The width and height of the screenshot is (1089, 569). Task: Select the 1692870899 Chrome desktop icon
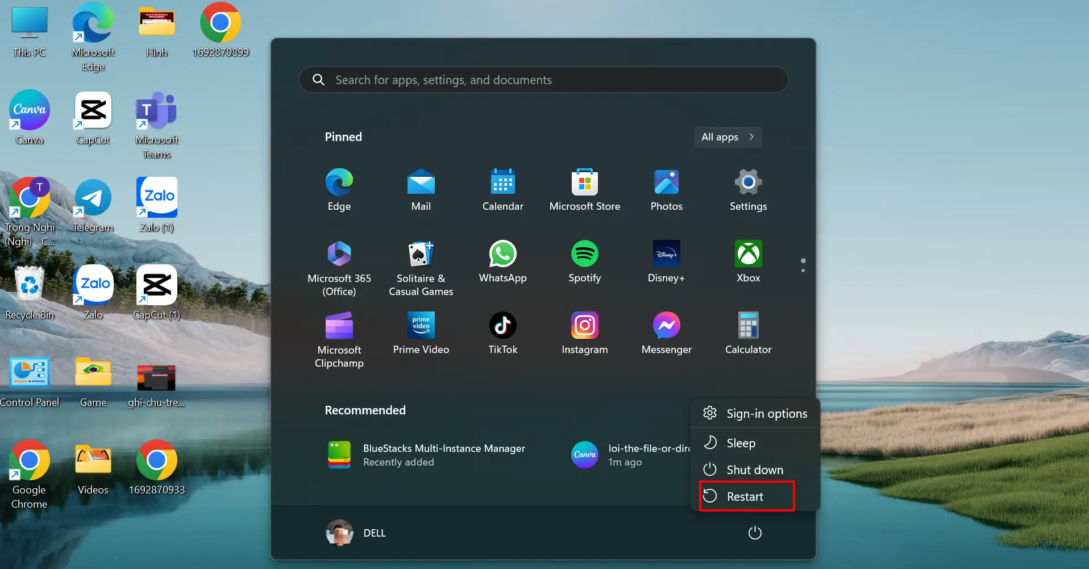coord(221,31)
